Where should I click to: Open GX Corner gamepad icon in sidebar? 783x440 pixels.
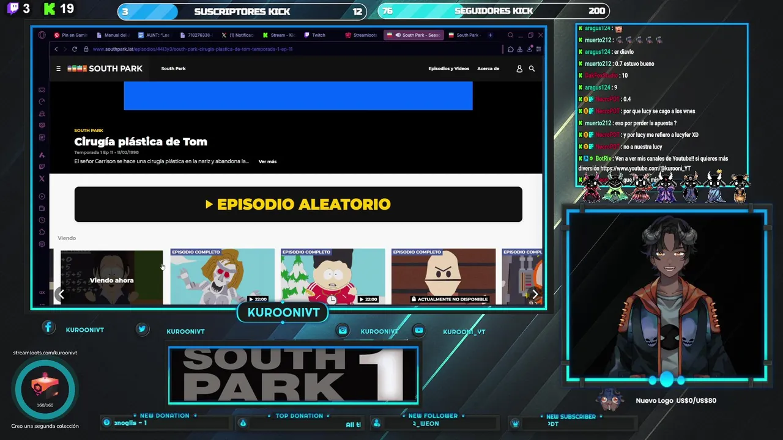[x=42, y=90]
